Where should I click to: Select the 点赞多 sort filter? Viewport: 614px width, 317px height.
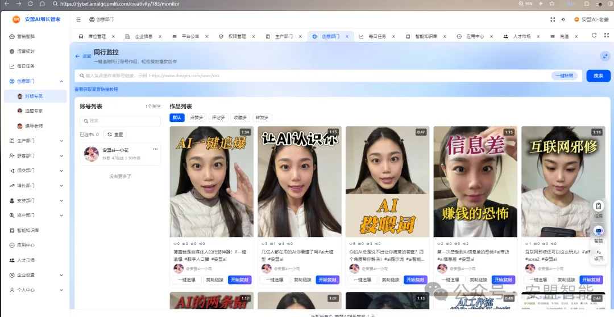(196, 117)
